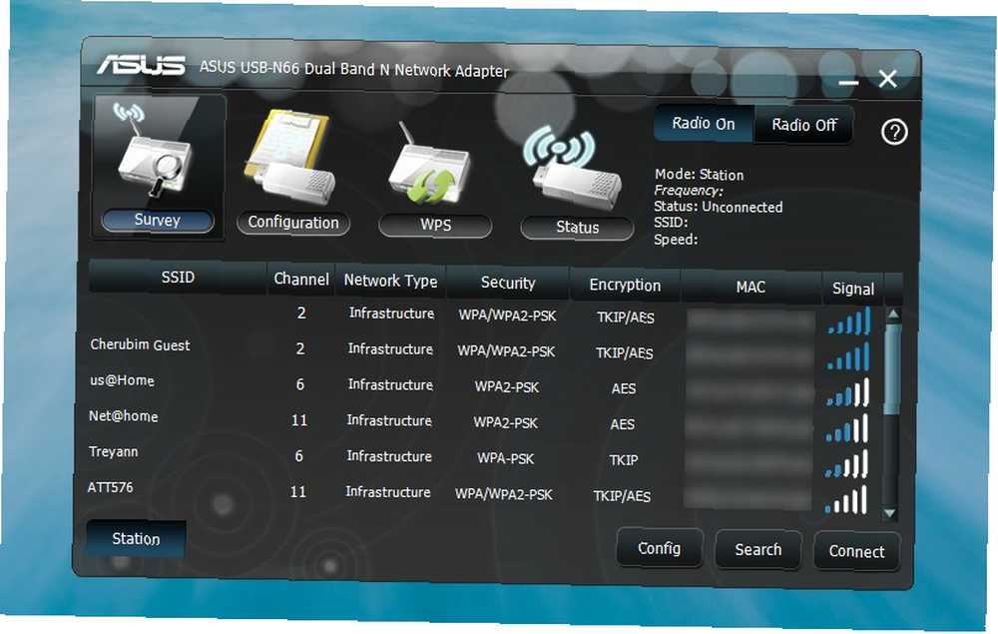This screenshot has height=634, width=998.
Task: Click signal bars for Cherubim Guest
Action: [x=849, y=355]
